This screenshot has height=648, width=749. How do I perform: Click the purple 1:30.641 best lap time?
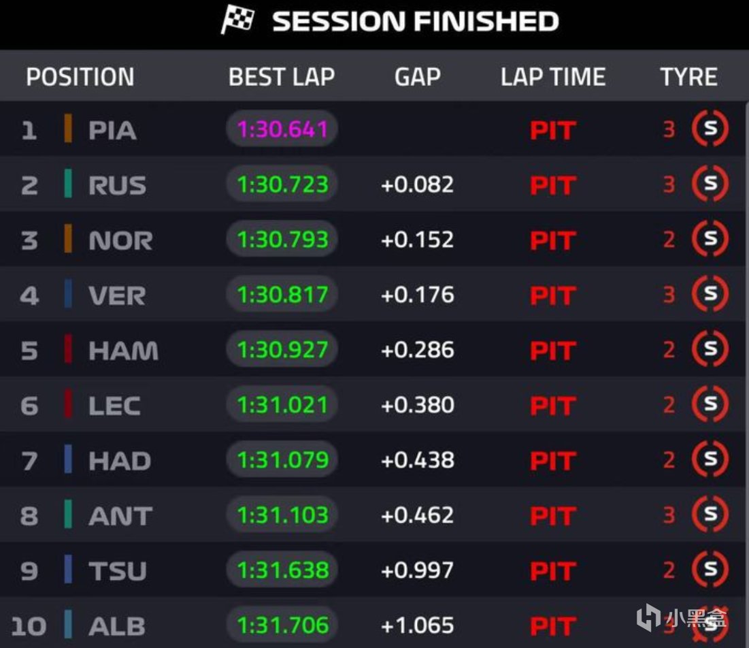click(282, 129)
